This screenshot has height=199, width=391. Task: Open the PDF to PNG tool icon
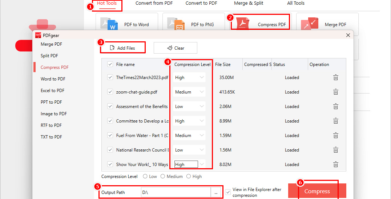(176, 24)
